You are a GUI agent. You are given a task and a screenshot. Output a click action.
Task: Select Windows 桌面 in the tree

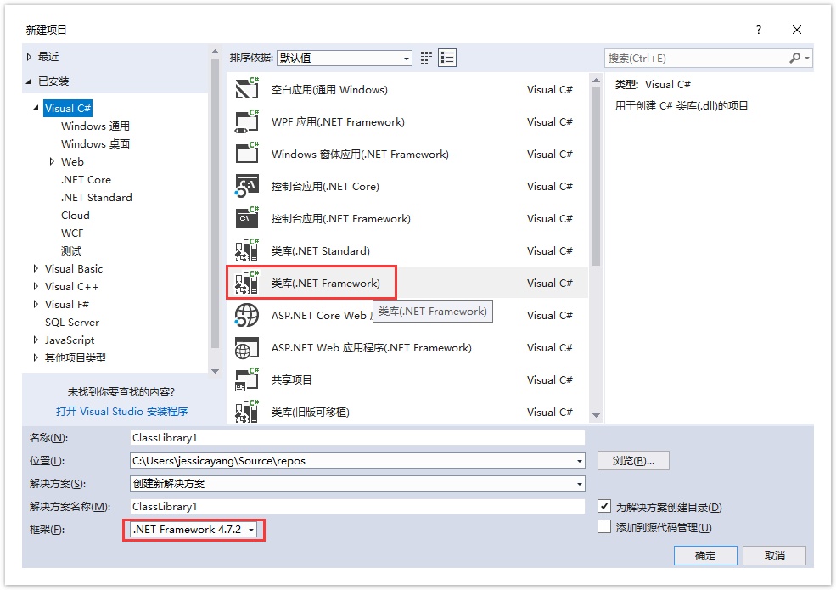pos(95,143)
